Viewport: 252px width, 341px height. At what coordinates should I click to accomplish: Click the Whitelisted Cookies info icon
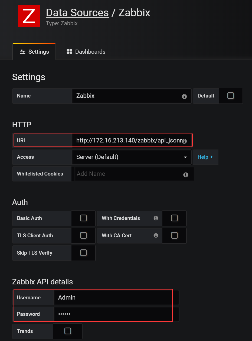click(x=186, y=175)
